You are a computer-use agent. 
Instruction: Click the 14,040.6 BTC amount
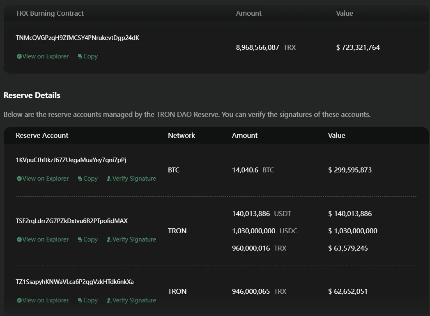(x=253, y=170)
